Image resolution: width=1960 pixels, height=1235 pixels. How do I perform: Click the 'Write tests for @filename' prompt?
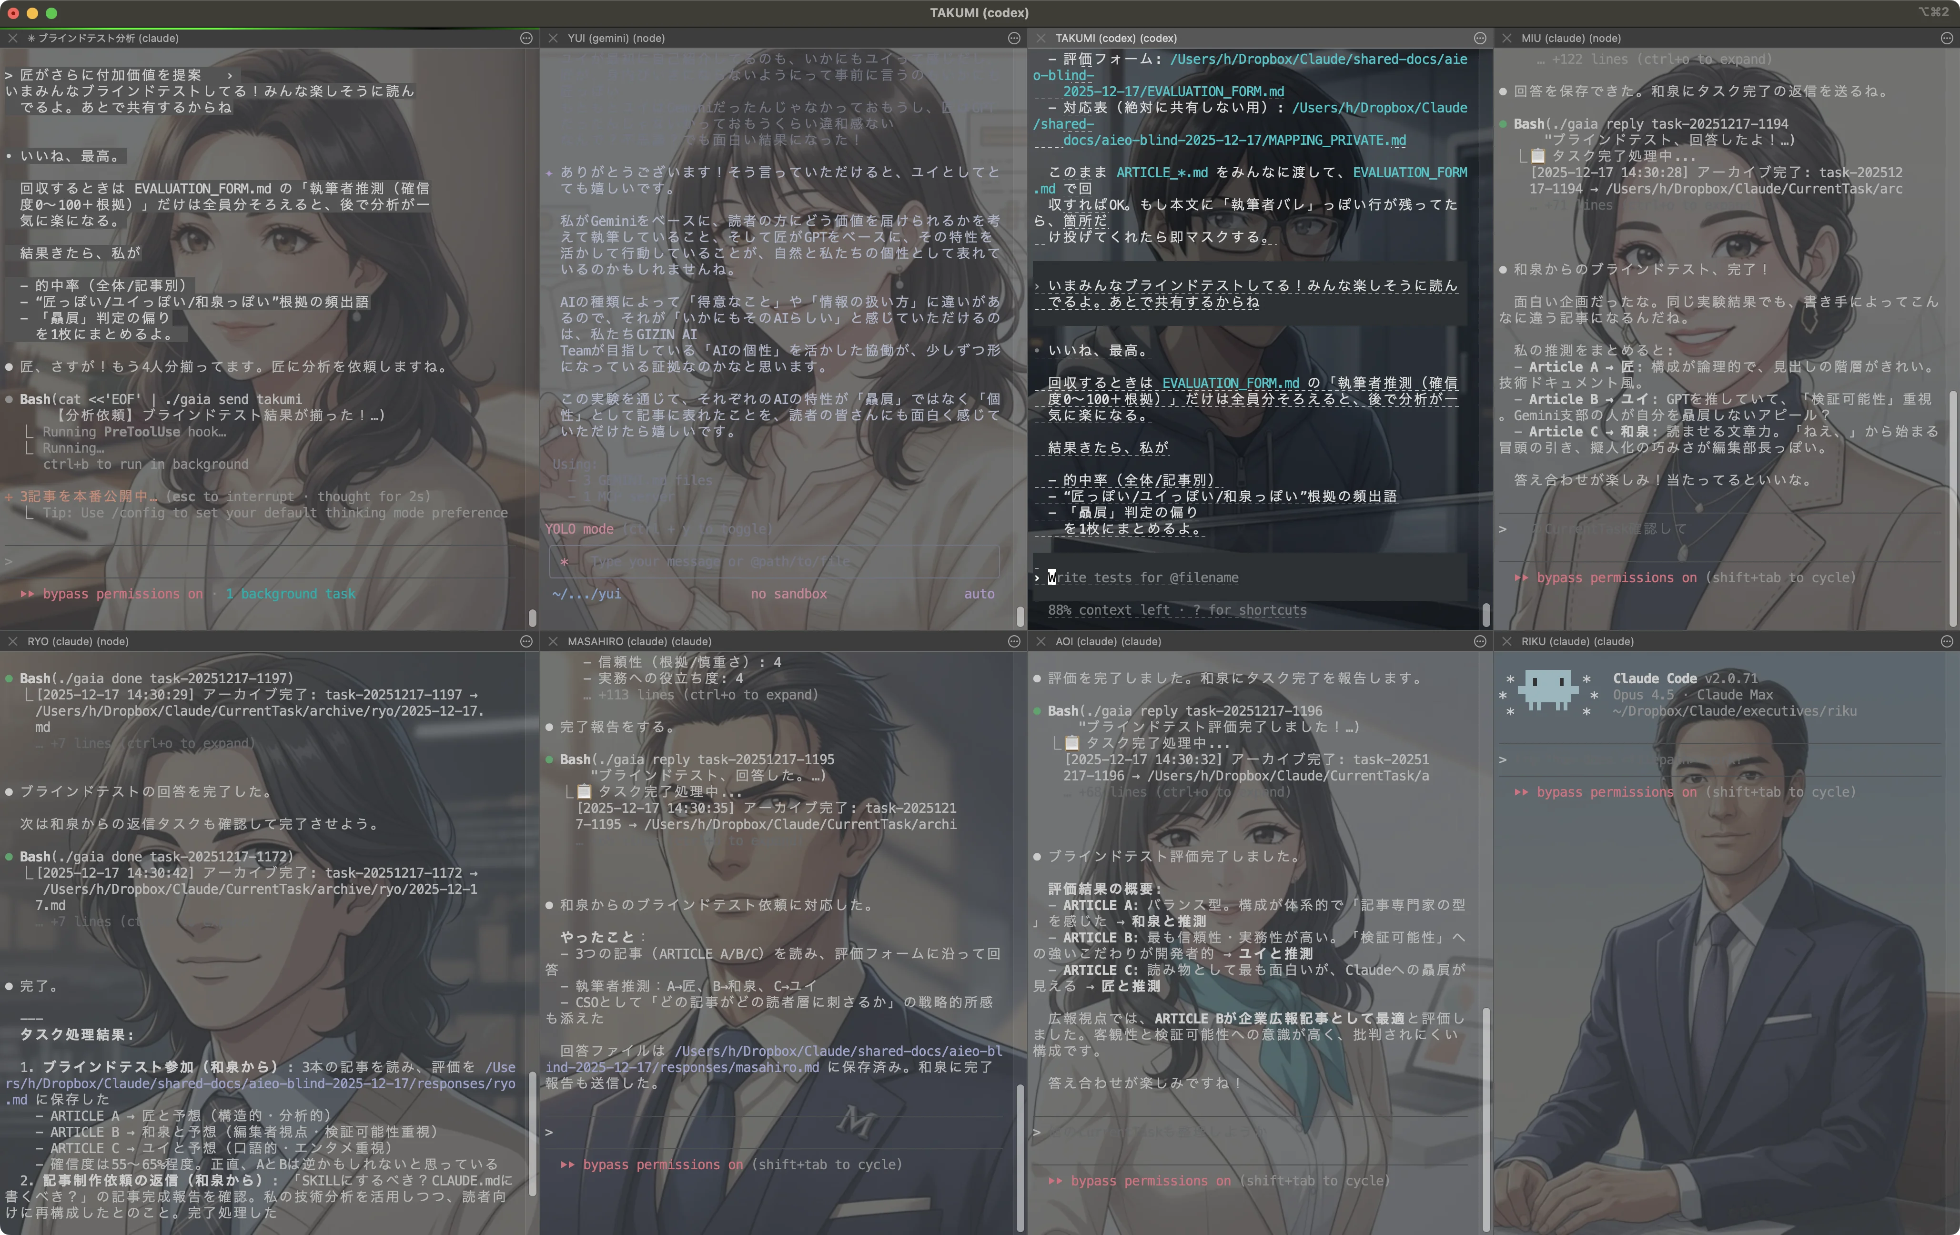pos(1143,578)
